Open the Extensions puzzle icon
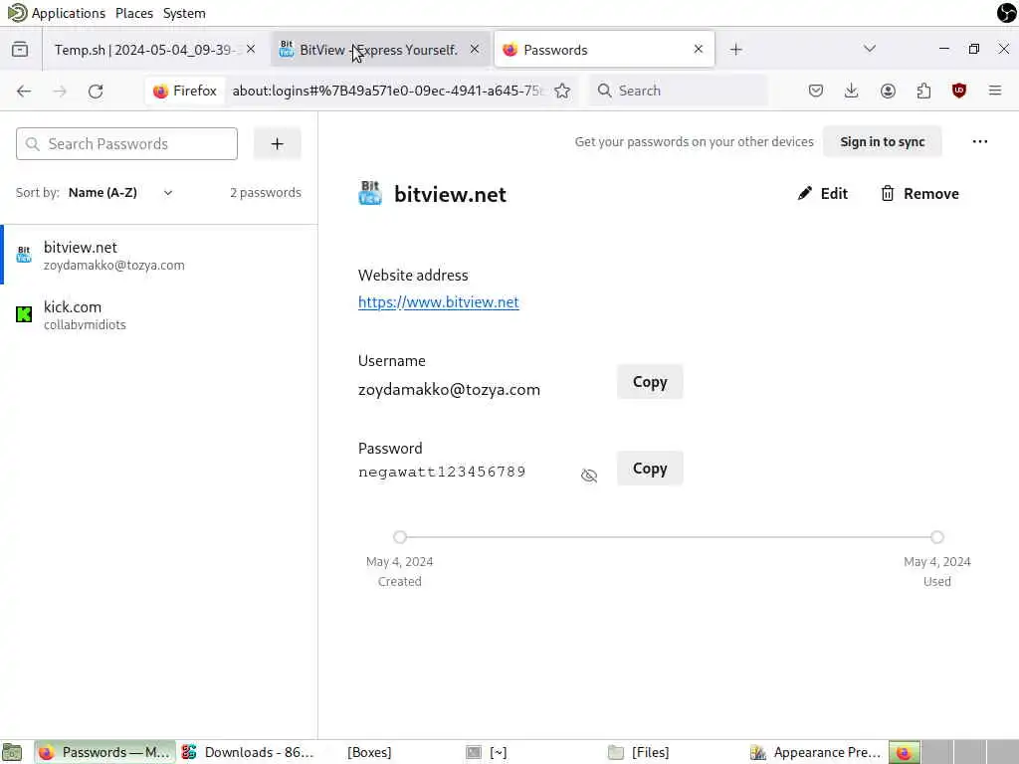The height and width of the screenshot is (764, 1019). click(923, 91)
